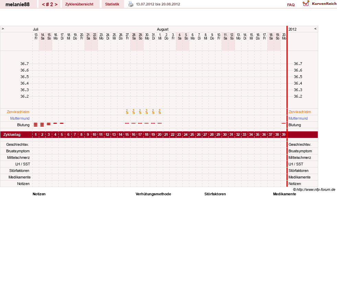This screenshot has height=283, width=337.
Task: Click the right Muttermund label
Action: coord(298,118)
